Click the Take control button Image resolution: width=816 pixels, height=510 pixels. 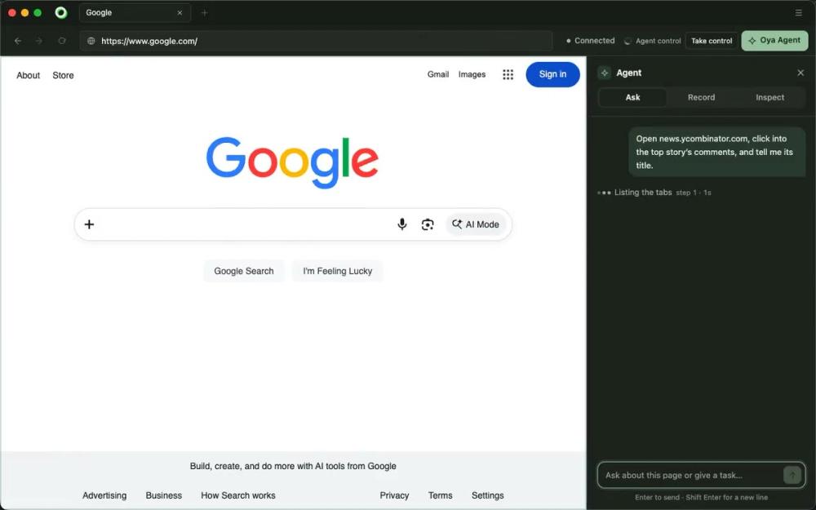[712, 41]
